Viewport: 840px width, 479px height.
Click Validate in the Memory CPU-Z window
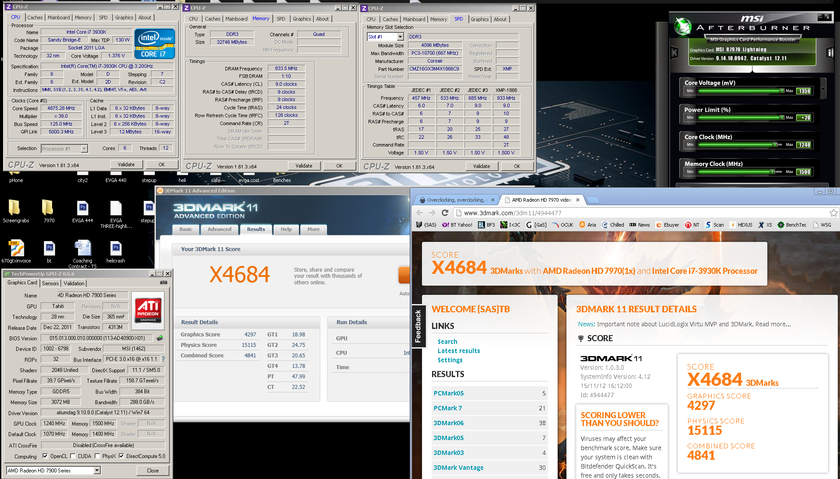[304, 166]
